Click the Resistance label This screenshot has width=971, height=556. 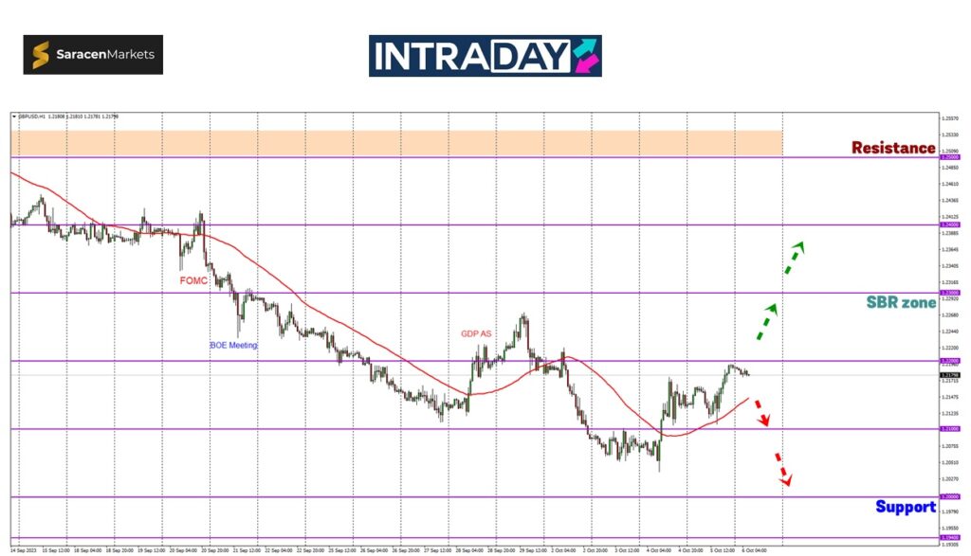892,148
